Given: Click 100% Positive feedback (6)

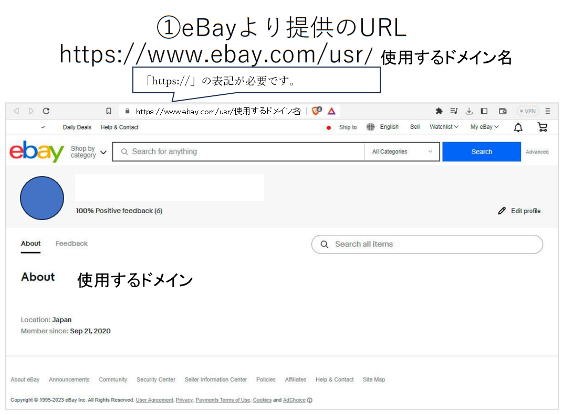Looking at the screenshot, I should pyautogui.click(x=119, y=211).
